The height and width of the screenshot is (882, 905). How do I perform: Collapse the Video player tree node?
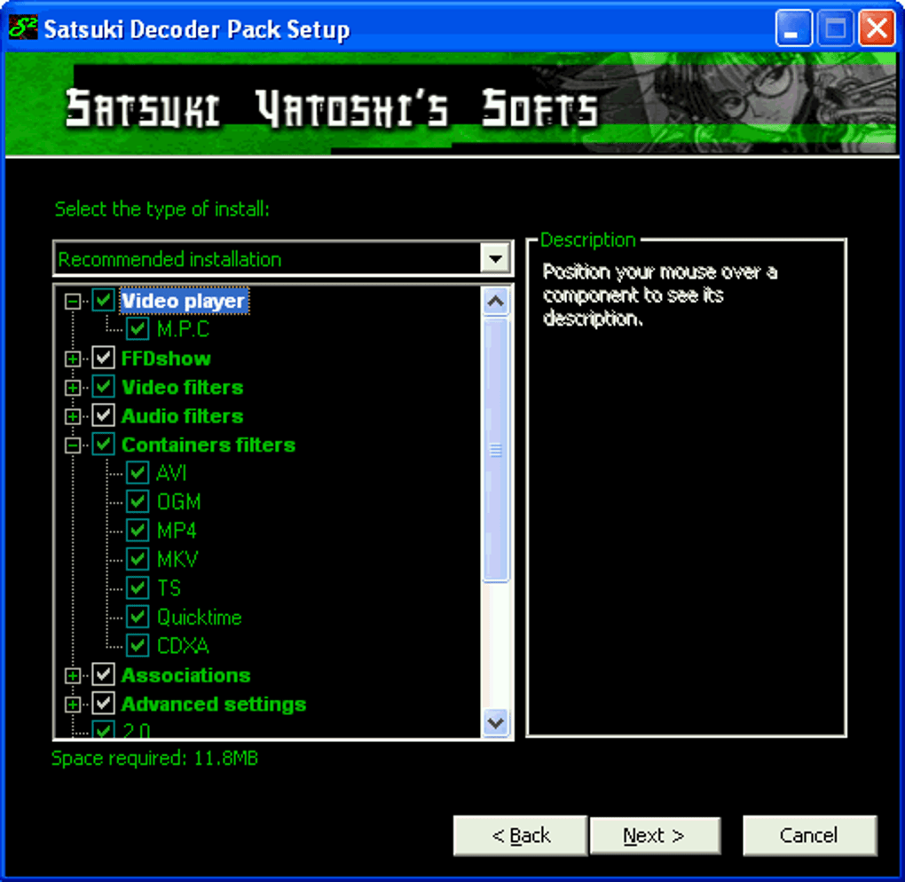73,302
